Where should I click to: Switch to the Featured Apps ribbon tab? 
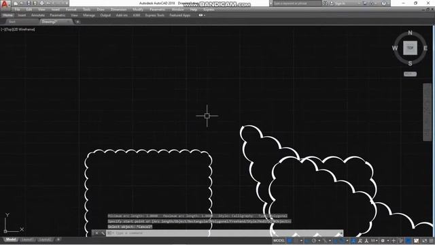click(x=180, y=15)
